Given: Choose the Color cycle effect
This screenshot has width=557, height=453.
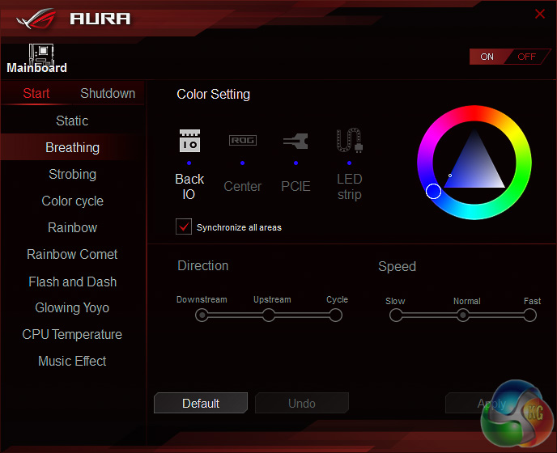Looking at the screenshot, I should click(73, 201).
